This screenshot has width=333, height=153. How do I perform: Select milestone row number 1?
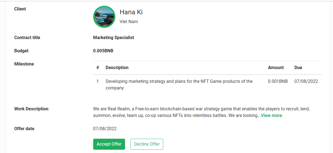(x=97, y=81)
